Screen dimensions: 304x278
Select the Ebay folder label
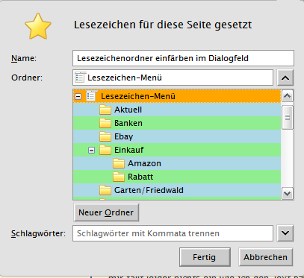point(124,136)
